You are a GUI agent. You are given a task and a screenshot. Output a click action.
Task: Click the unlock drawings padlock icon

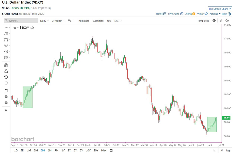[6, 71]
